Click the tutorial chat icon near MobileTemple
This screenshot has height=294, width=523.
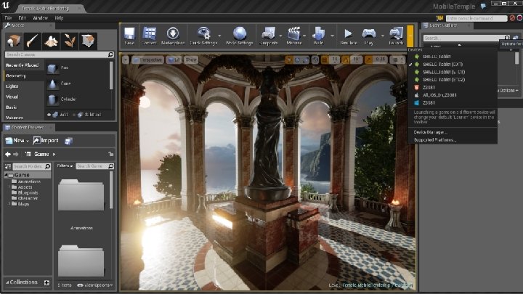[483, 6]
